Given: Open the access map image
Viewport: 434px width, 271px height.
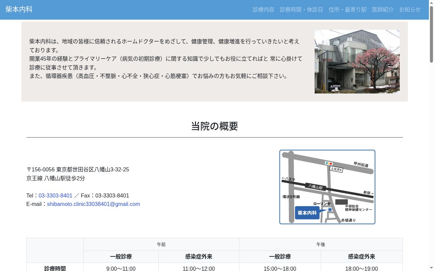Looking at the screenshot, I should (x=327, y=187).
